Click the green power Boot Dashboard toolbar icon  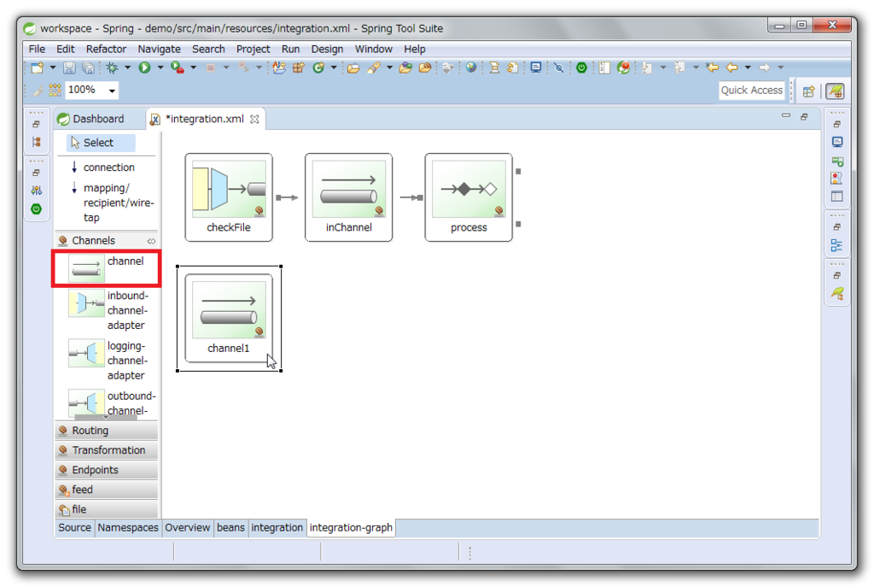[581, 68]
